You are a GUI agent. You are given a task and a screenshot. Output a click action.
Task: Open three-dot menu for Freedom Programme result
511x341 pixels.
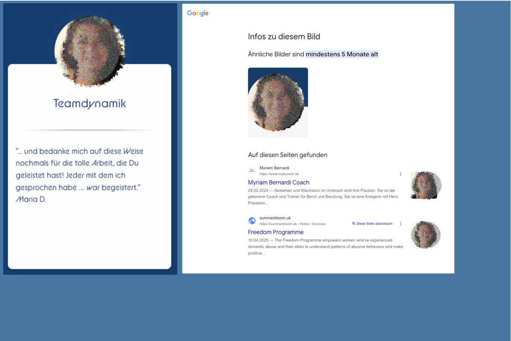coord(401,224)
